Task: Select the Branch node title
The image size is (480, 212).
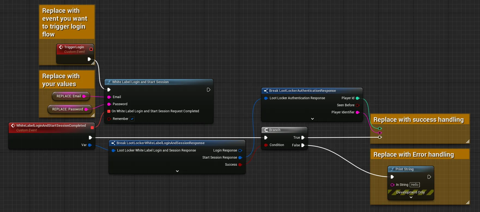Action: [275, 130]
